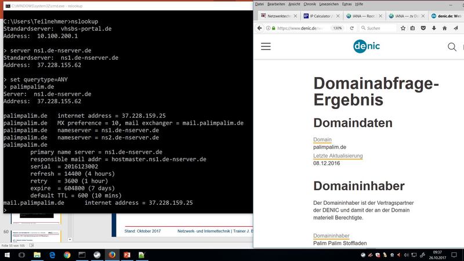The width and height of the screenshot is (464, 261).
Task: Select the denic.de browser tab
Action: coord(446,16)
